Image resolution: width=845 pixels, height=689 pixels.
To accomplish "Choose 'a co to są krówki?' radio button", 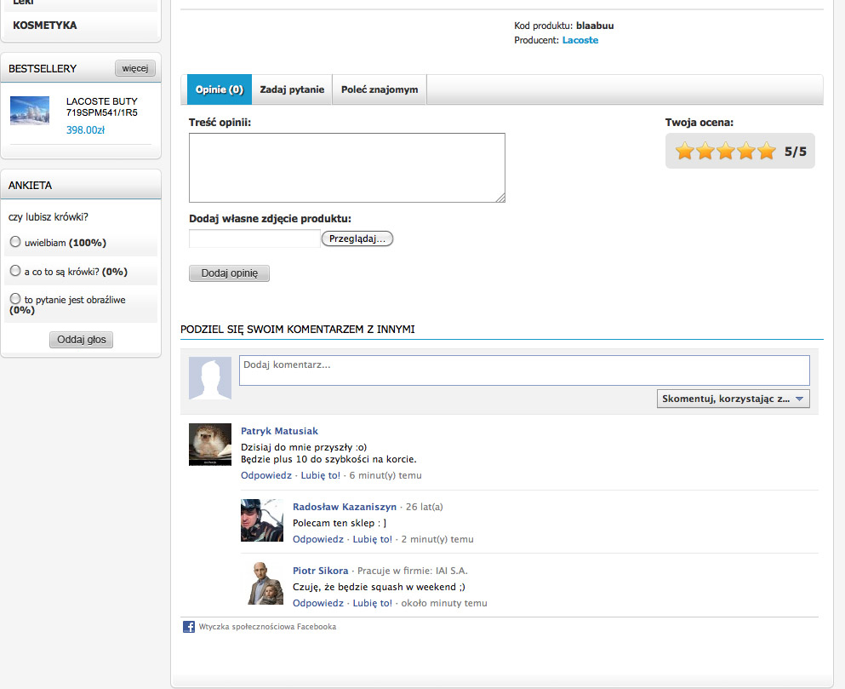I will click(x=14, y=271).
